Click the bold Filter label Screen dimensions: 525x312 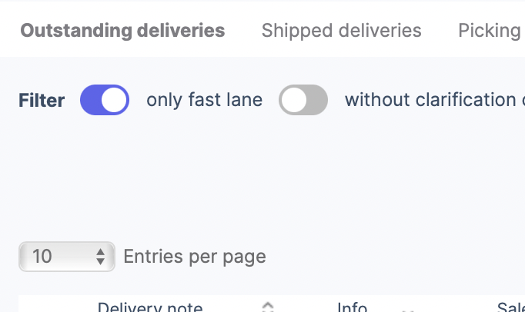point(42,100)
